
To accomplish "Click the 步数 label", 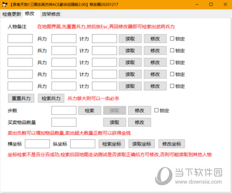I will click(12, 110).
